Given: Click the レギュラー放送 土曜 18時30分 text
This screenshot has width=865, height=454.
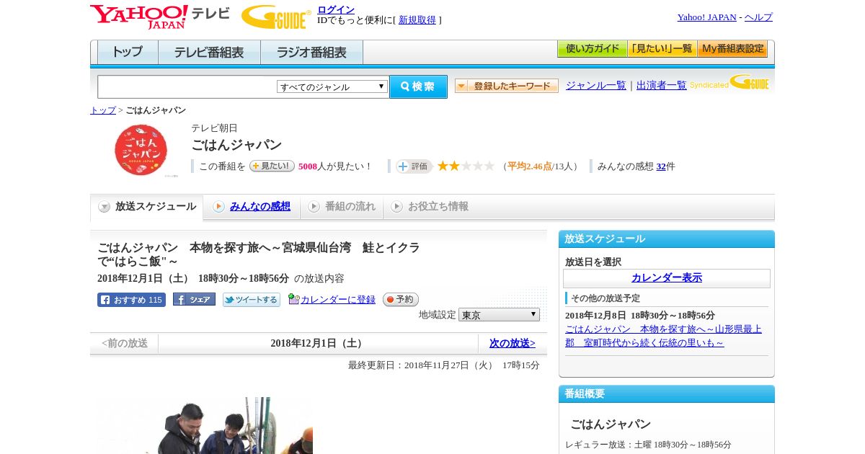Looking at the screenshot, I should click(x=648, y=445).
